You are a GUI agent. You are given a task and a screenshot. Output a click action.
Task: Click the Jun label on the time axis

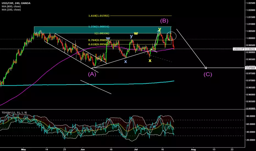click(x=83, y=149)
